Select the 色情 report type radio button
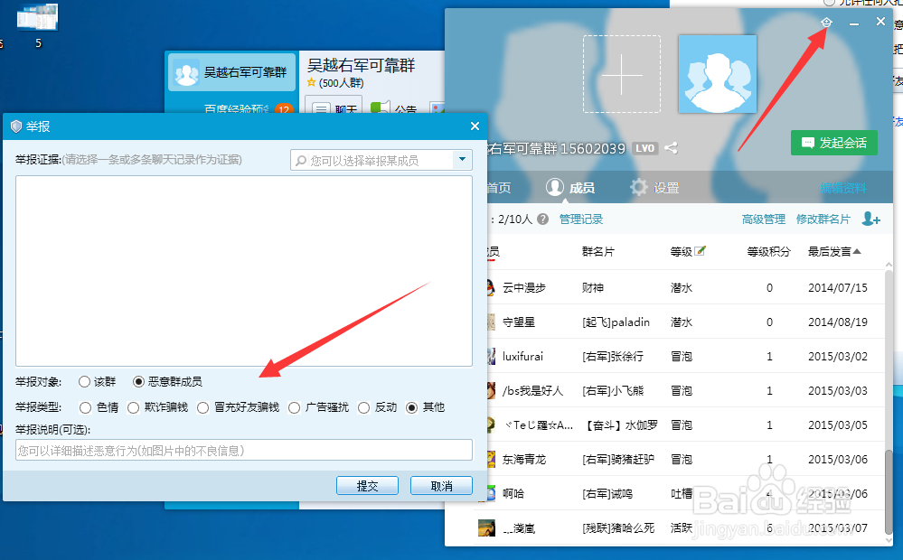The image size is (903, 560). pos(85,406)
